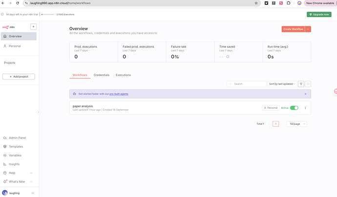The width and height of the screenshot is (337, 197).
Task: Open the 50/page size dropdown
Action: [296, 124]
